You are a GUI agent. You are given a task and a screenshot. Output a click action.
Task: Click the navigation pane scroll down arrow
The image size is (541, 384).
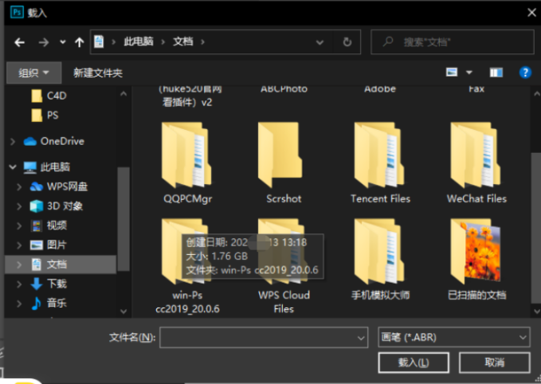(124, 312)
